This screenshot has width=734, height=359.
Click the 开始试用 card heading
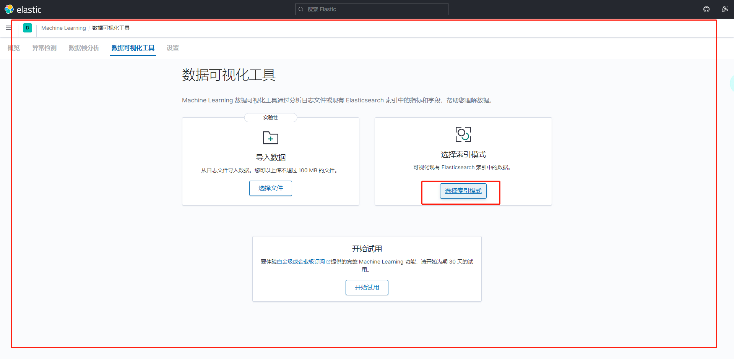(x=367, y=249)
